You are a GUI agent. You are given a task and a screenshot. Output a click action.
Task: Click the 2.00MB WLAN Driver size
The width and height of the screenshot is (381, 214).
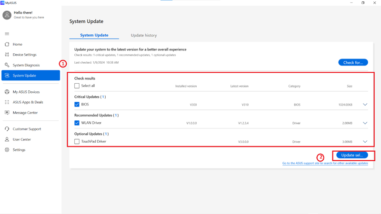pos(347,123)
